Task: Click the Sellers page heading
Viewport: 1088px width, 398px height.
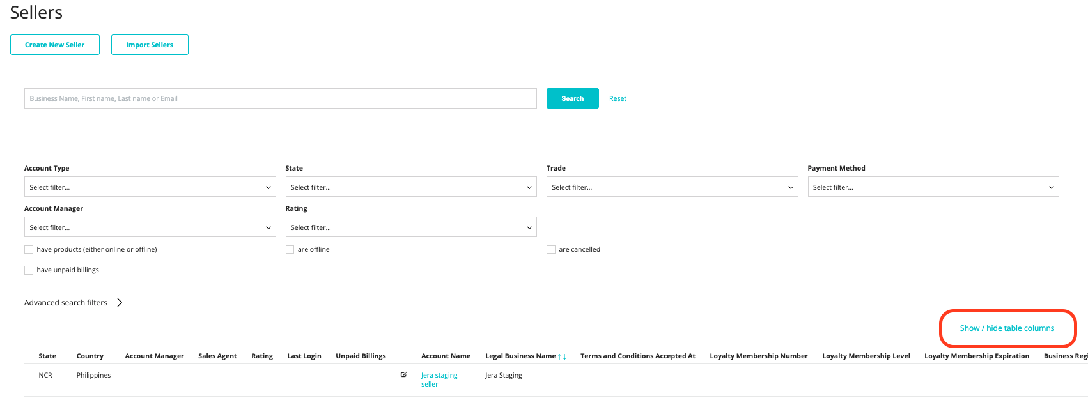Action: pyautogui.click(x=36, y=13)
